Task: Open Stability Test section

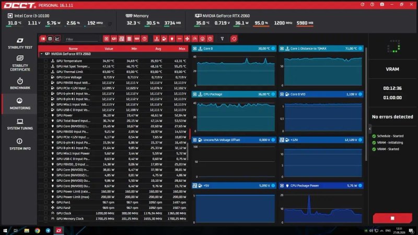Action: pyautogui.click(x=20, y=43)
